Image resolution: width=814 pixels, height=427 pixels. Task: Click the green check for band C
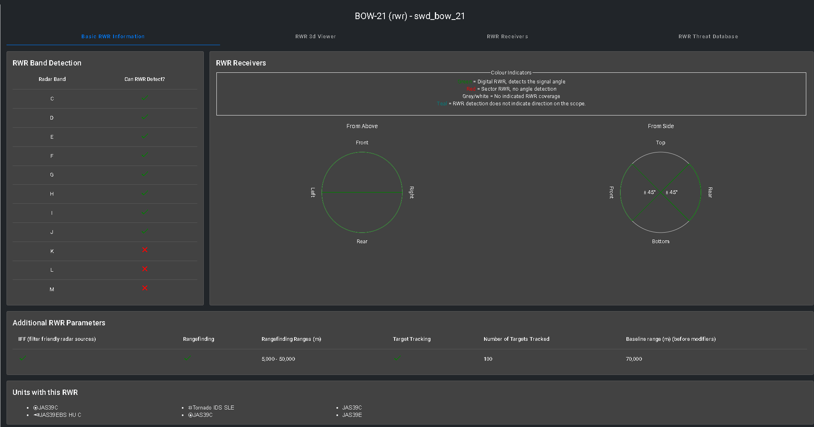[x=145, y=98]
